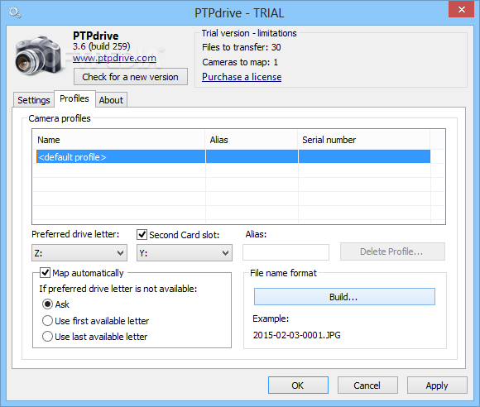Image resolution: width=480 pixels, height=407 pixels.
Task: Choose Use first available letter option
Action: coord(47,321)
